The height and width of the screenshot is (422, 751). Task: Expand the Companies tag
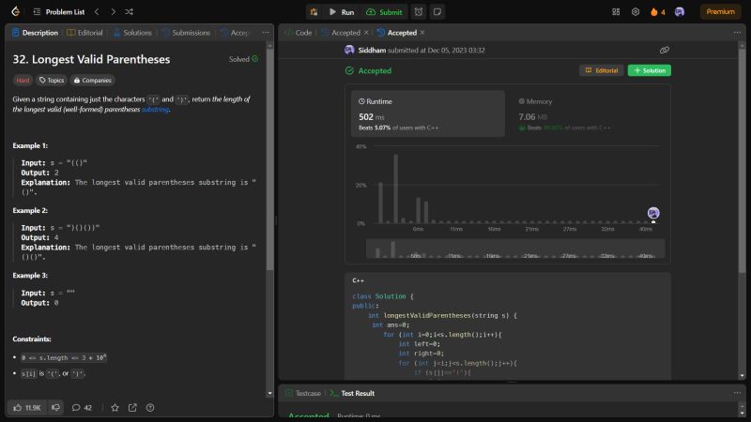point(92,81)
